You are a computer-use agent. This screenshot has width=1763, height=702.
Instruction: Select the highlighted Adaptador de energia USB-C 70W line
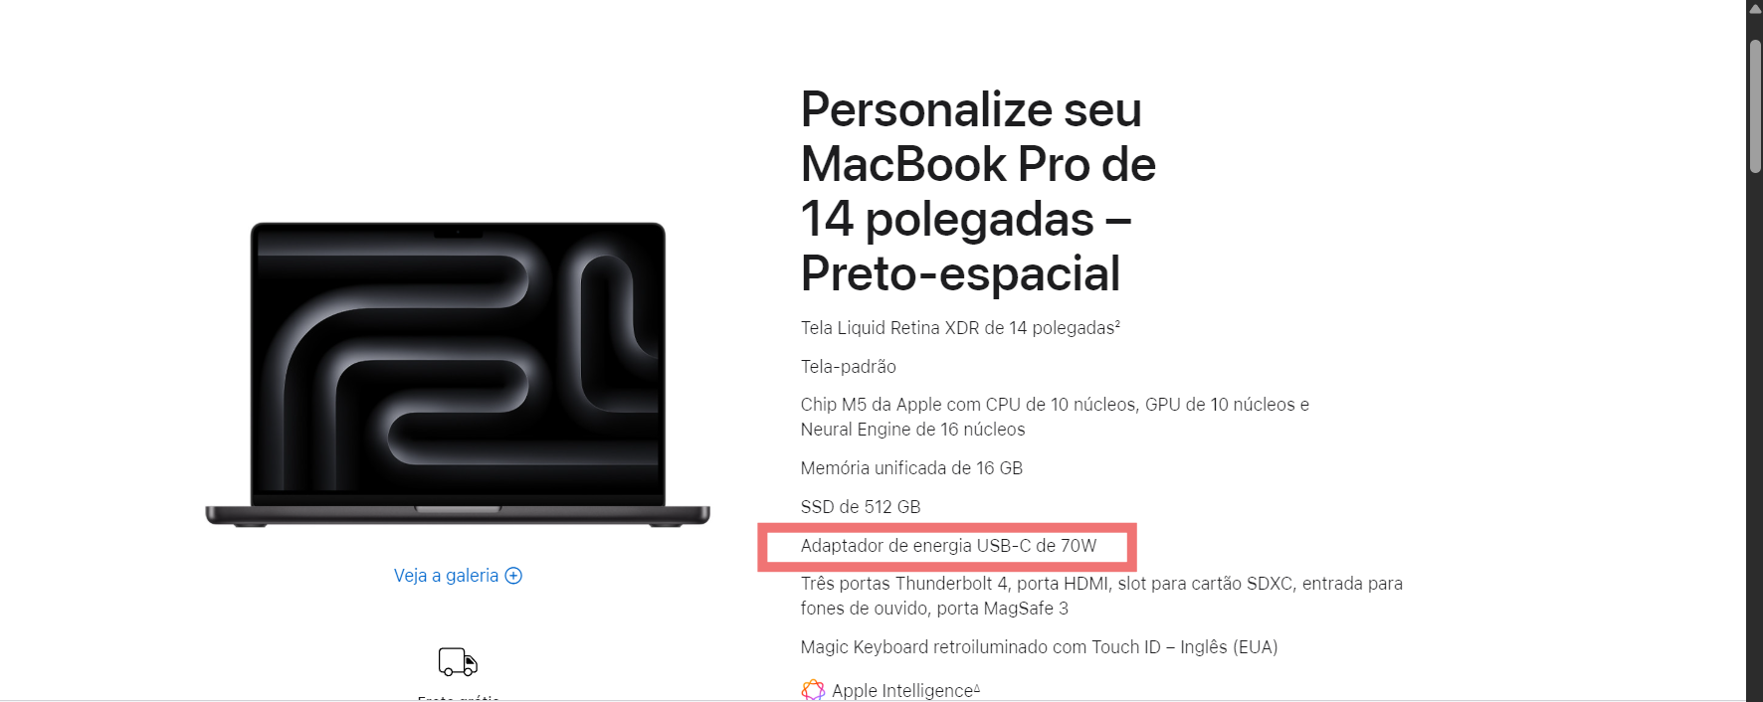[948, 546]
